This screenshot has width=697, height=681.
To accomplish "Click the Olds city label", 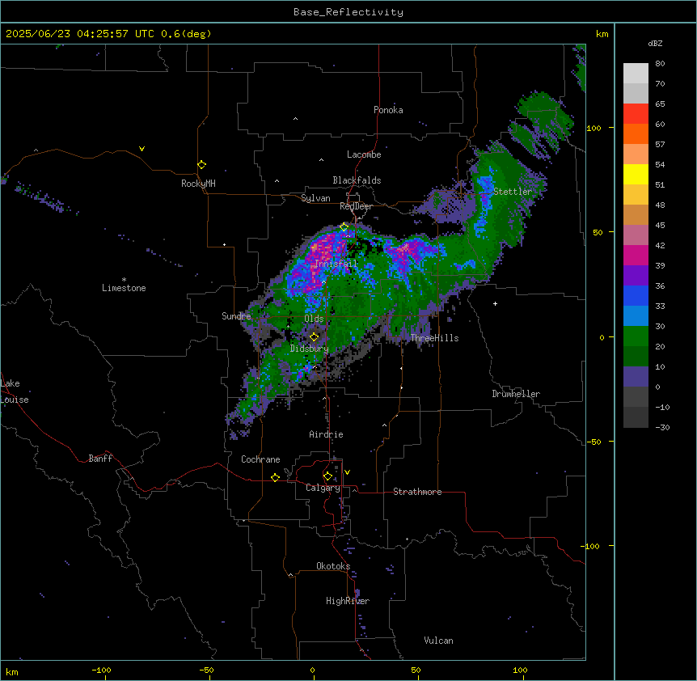I will 314,319.
